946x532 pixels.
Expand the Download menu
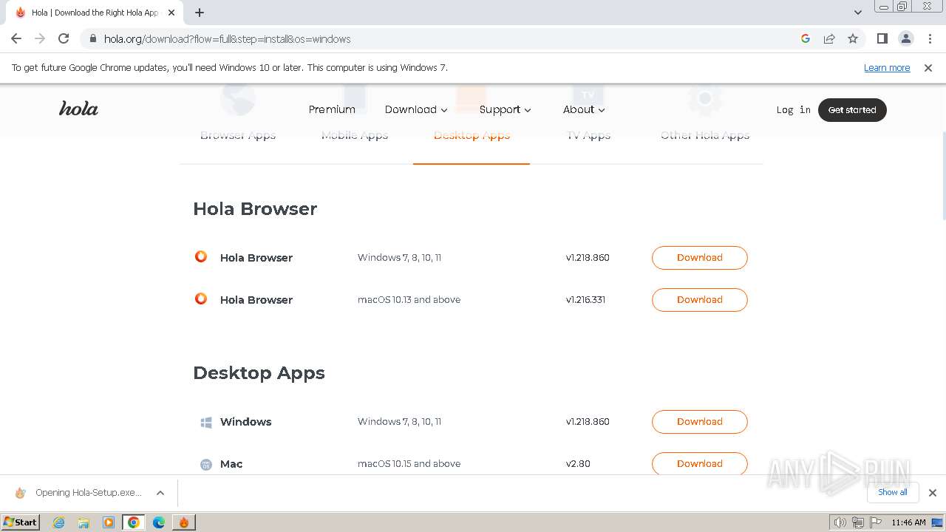point(416,109)
